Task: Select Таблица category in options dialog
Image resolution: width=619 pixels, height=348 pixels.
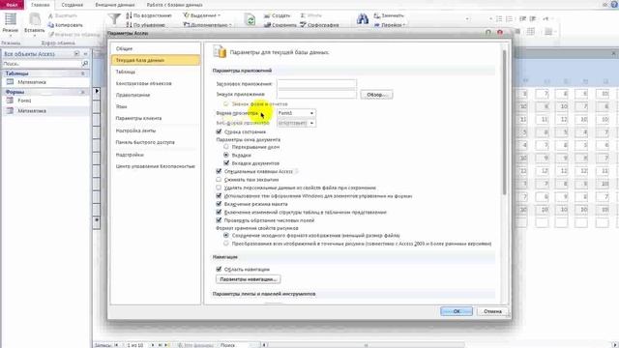Action: click(156, 72)
